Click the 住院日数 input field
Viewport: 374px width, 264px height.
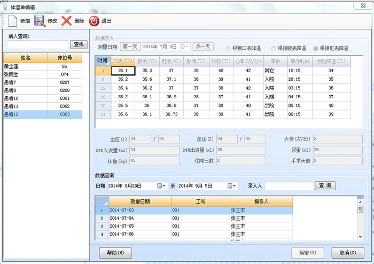(x=241, y=161)
